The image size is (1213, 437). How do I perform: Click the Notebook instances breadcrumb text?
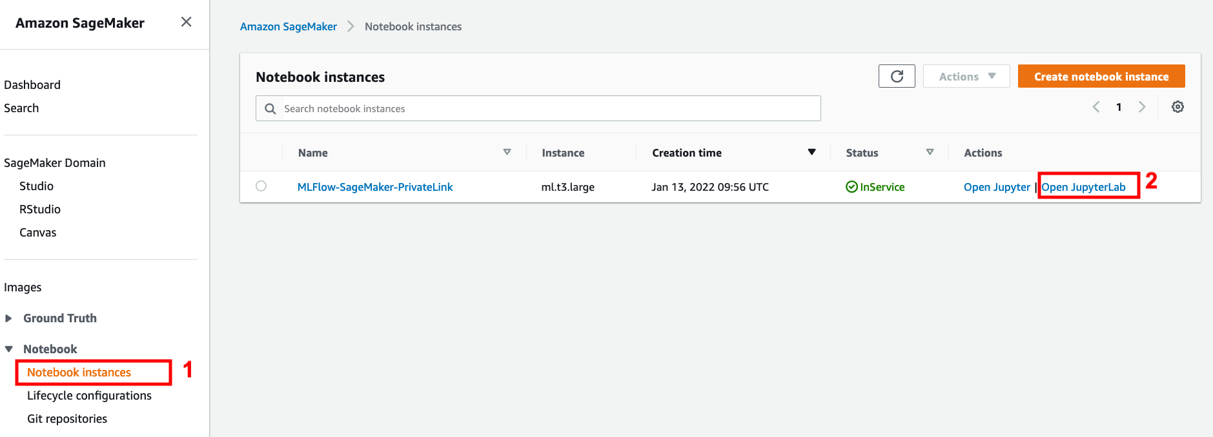click(413, 26)
